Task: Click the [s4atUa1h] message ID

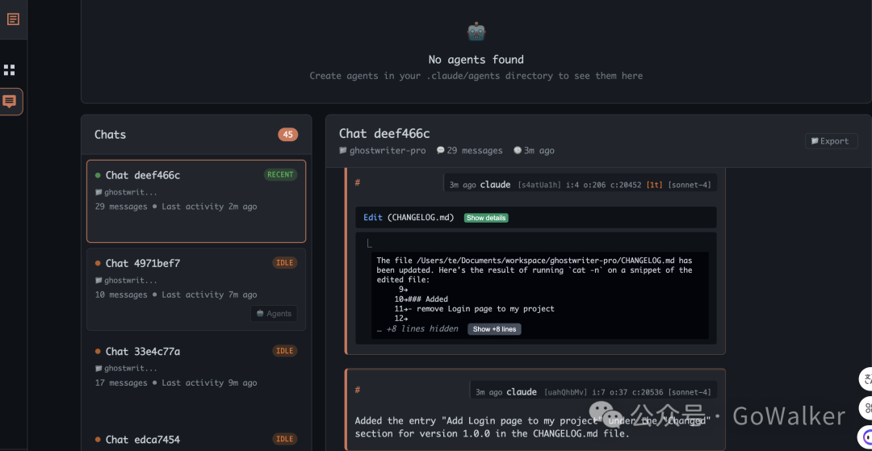Action: click(539, 185)
